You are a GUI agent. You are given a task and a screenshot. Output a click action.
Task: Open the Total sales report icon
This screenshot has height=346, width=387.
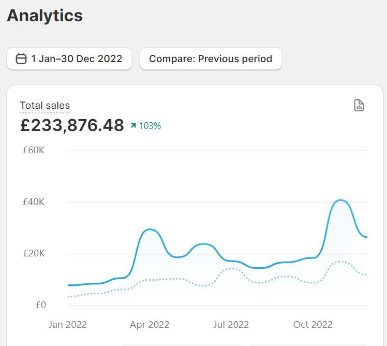point(359,106)
